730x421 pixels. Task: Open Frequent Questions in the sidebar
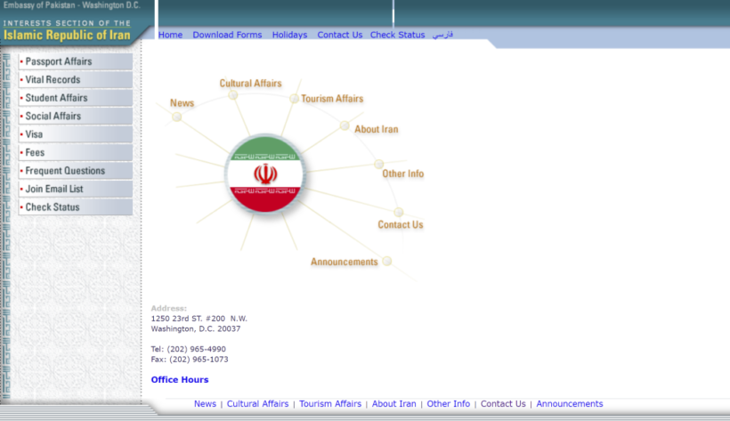76,171
